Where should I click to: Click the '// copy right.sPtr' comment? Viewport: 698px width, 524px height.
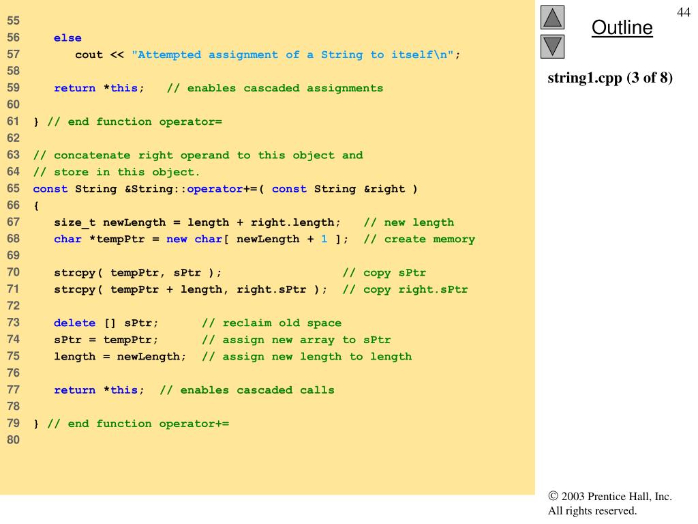[x=405, y=289]
